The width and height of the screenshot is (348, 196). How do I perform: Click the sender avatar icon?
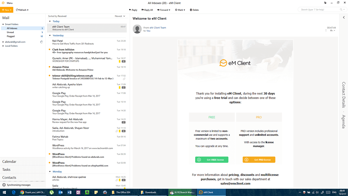pyautogui.click(x=137, y=29)
